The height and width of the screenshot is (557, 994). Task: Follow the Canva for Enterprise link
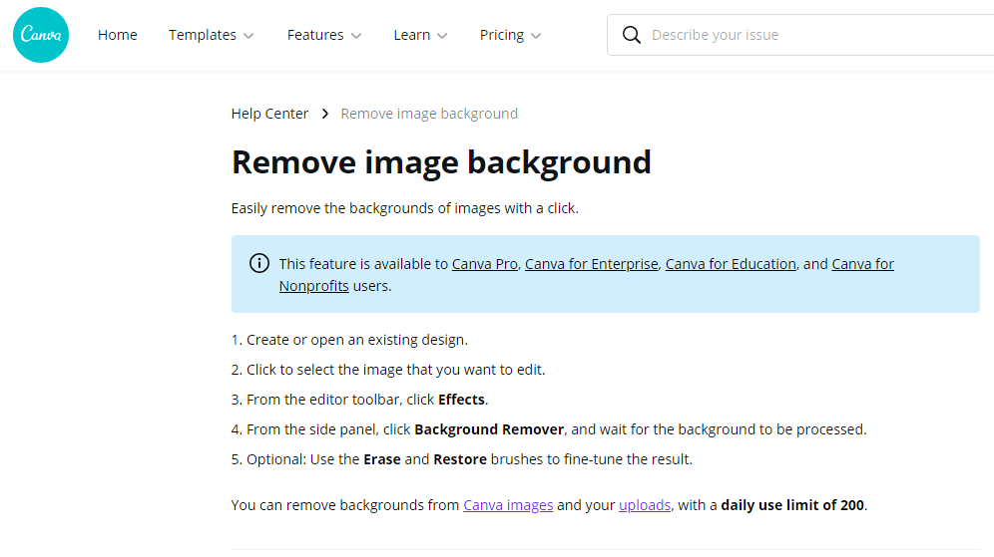(x=592, y=264)
